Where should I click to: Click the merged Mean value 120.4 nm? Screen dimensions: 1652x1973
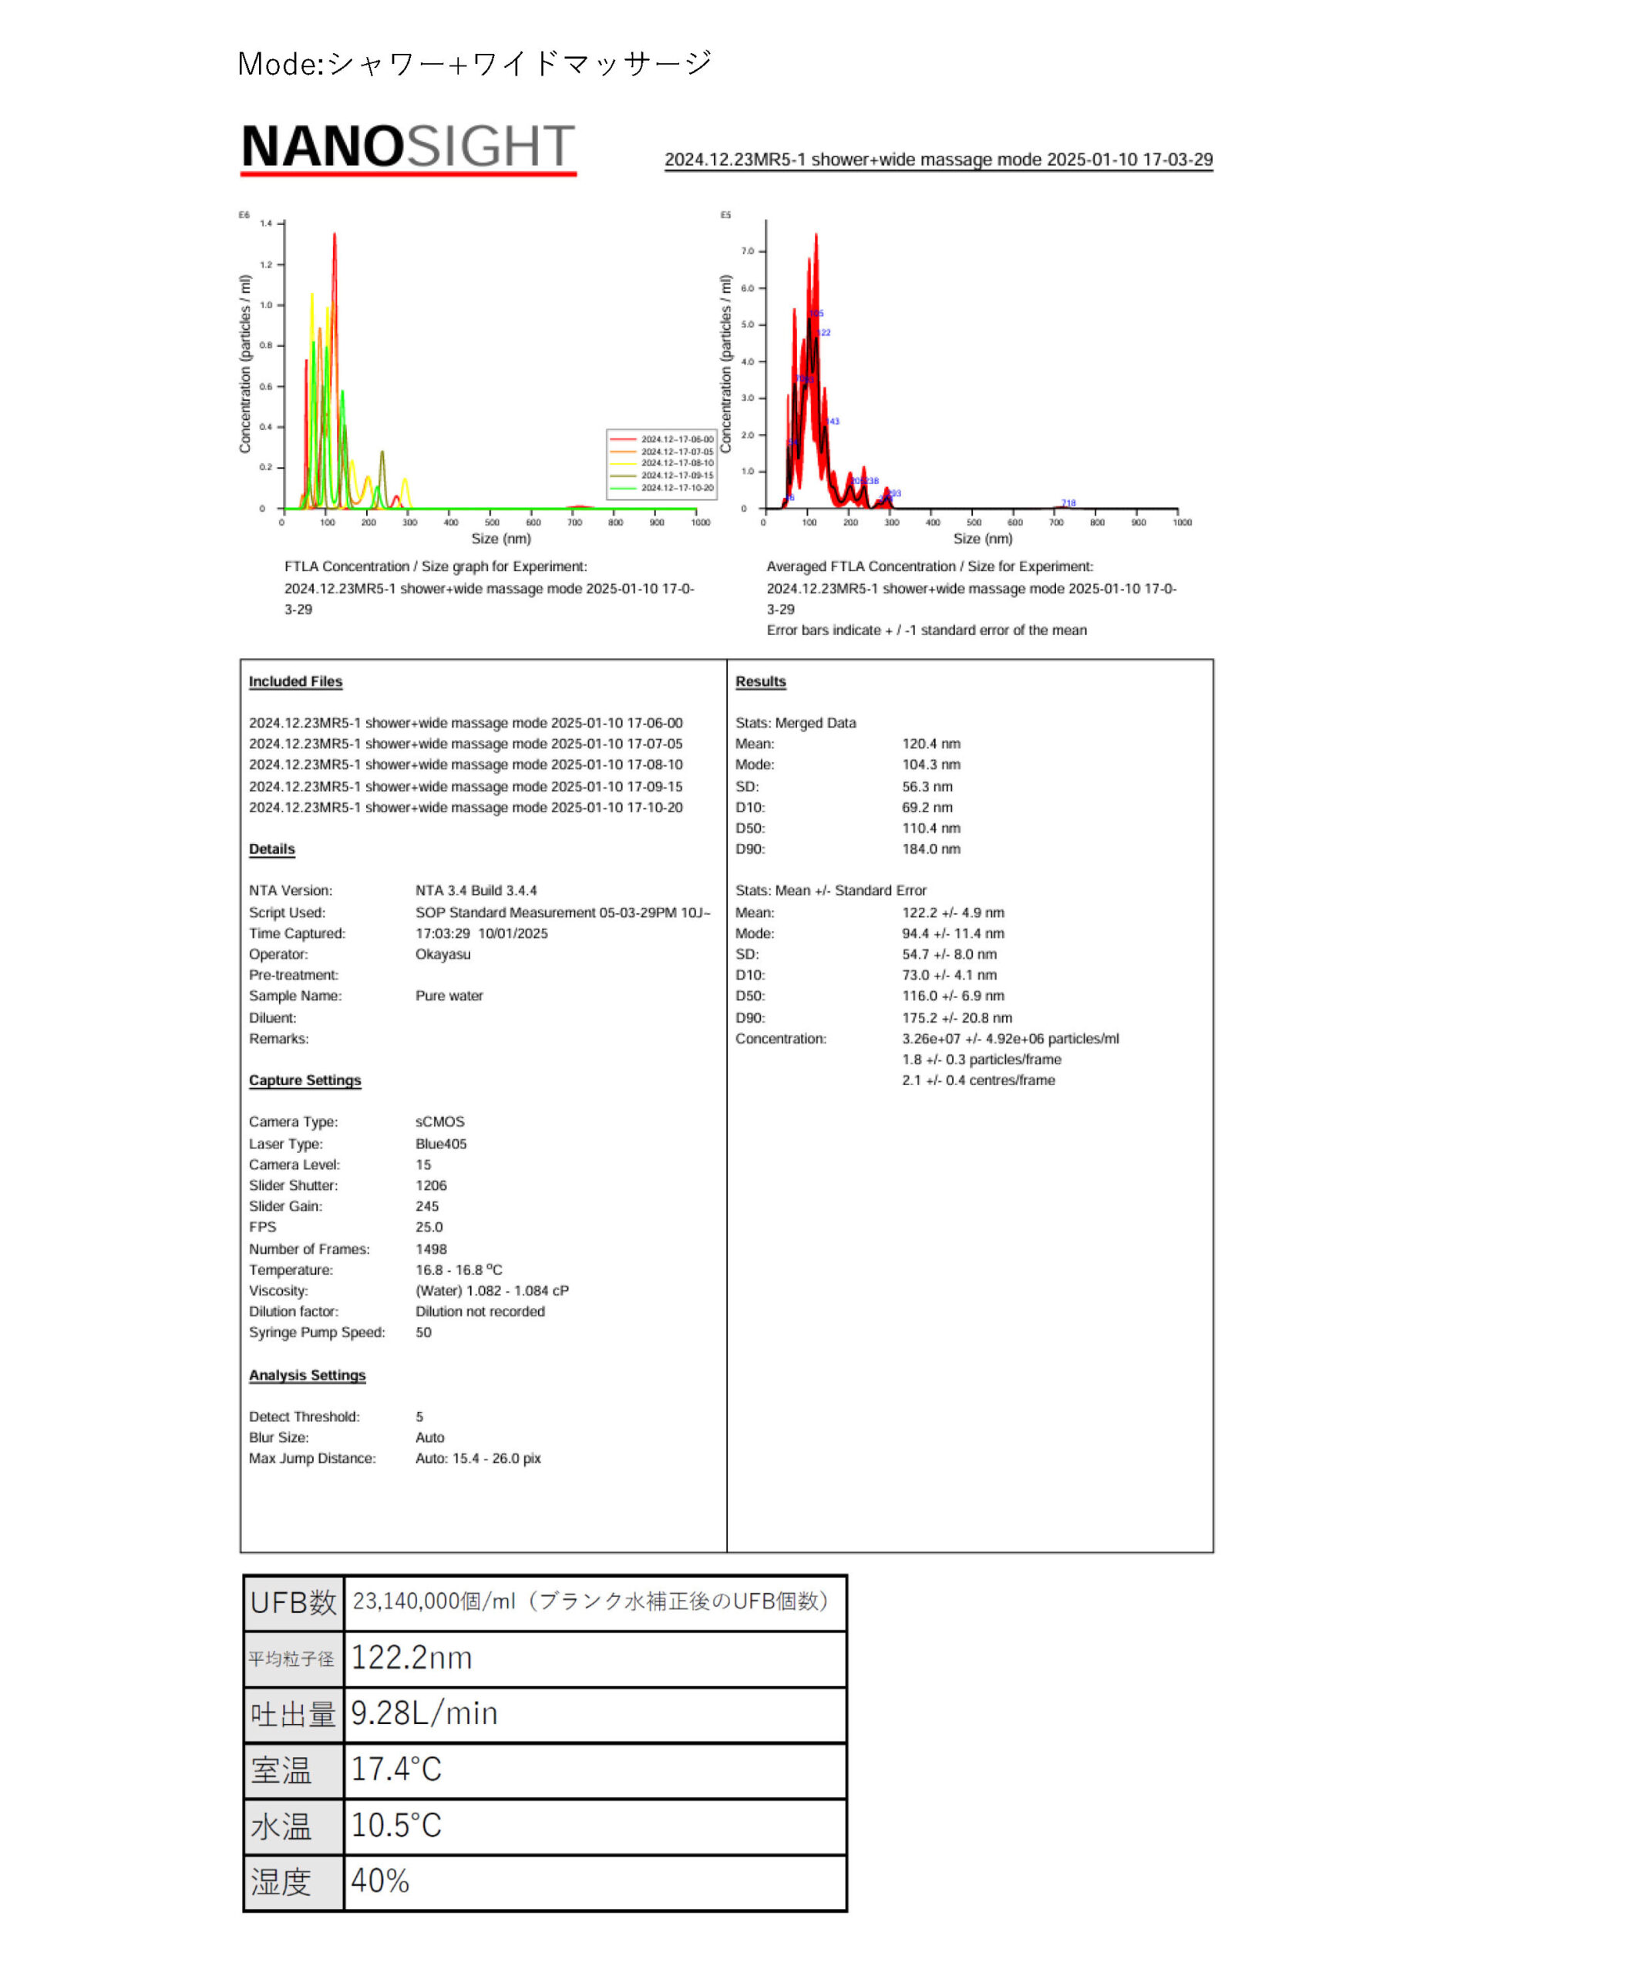click(930, 743)
